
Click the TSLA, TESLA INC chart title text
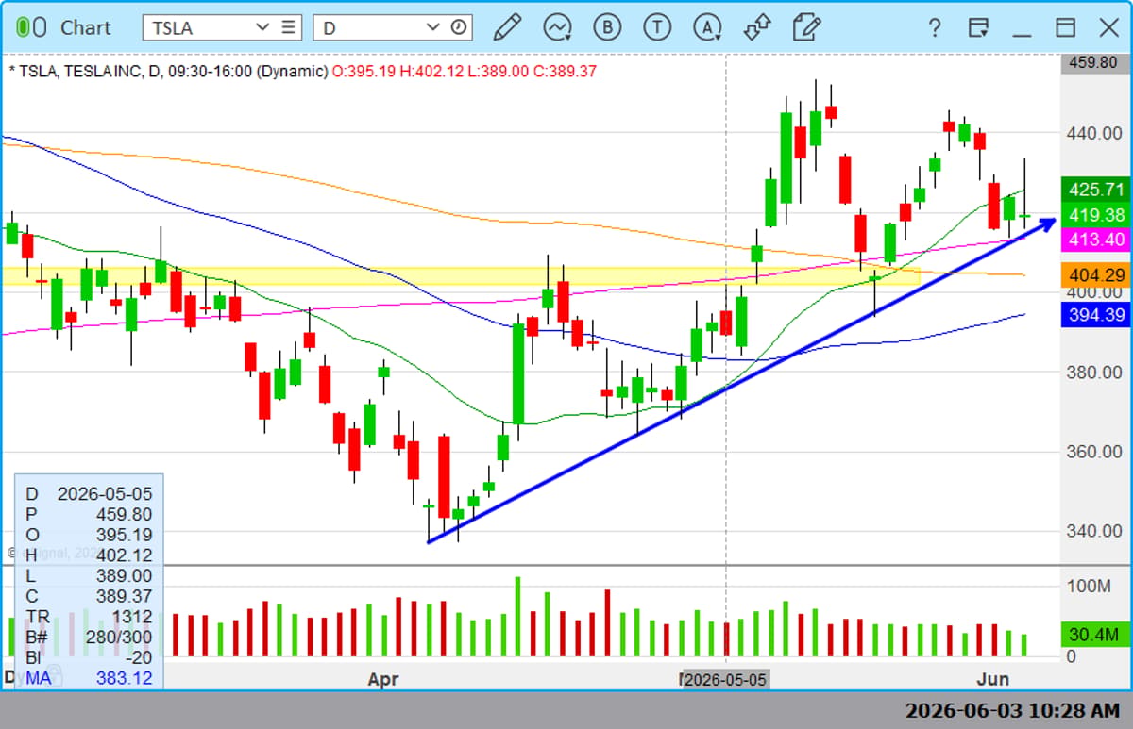(x=80, y=71)
